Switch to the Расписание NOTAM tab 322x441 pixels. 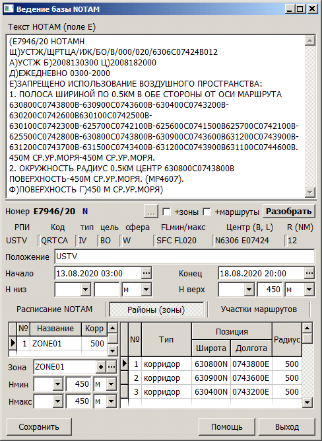tap(55, 309)
